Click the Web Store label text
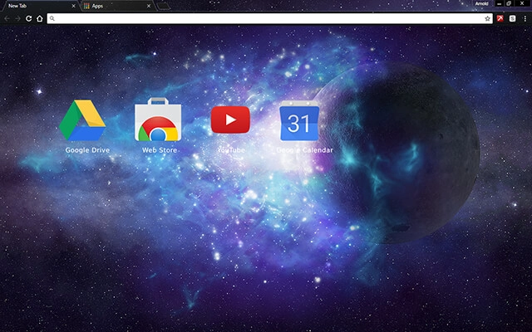Image resolution: width=532 pixels, height=332 pixels. pos(160,150)
